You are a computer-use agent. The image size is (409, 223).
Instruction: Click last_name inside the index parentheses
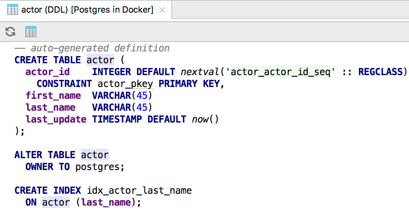(x=106, y=202)
